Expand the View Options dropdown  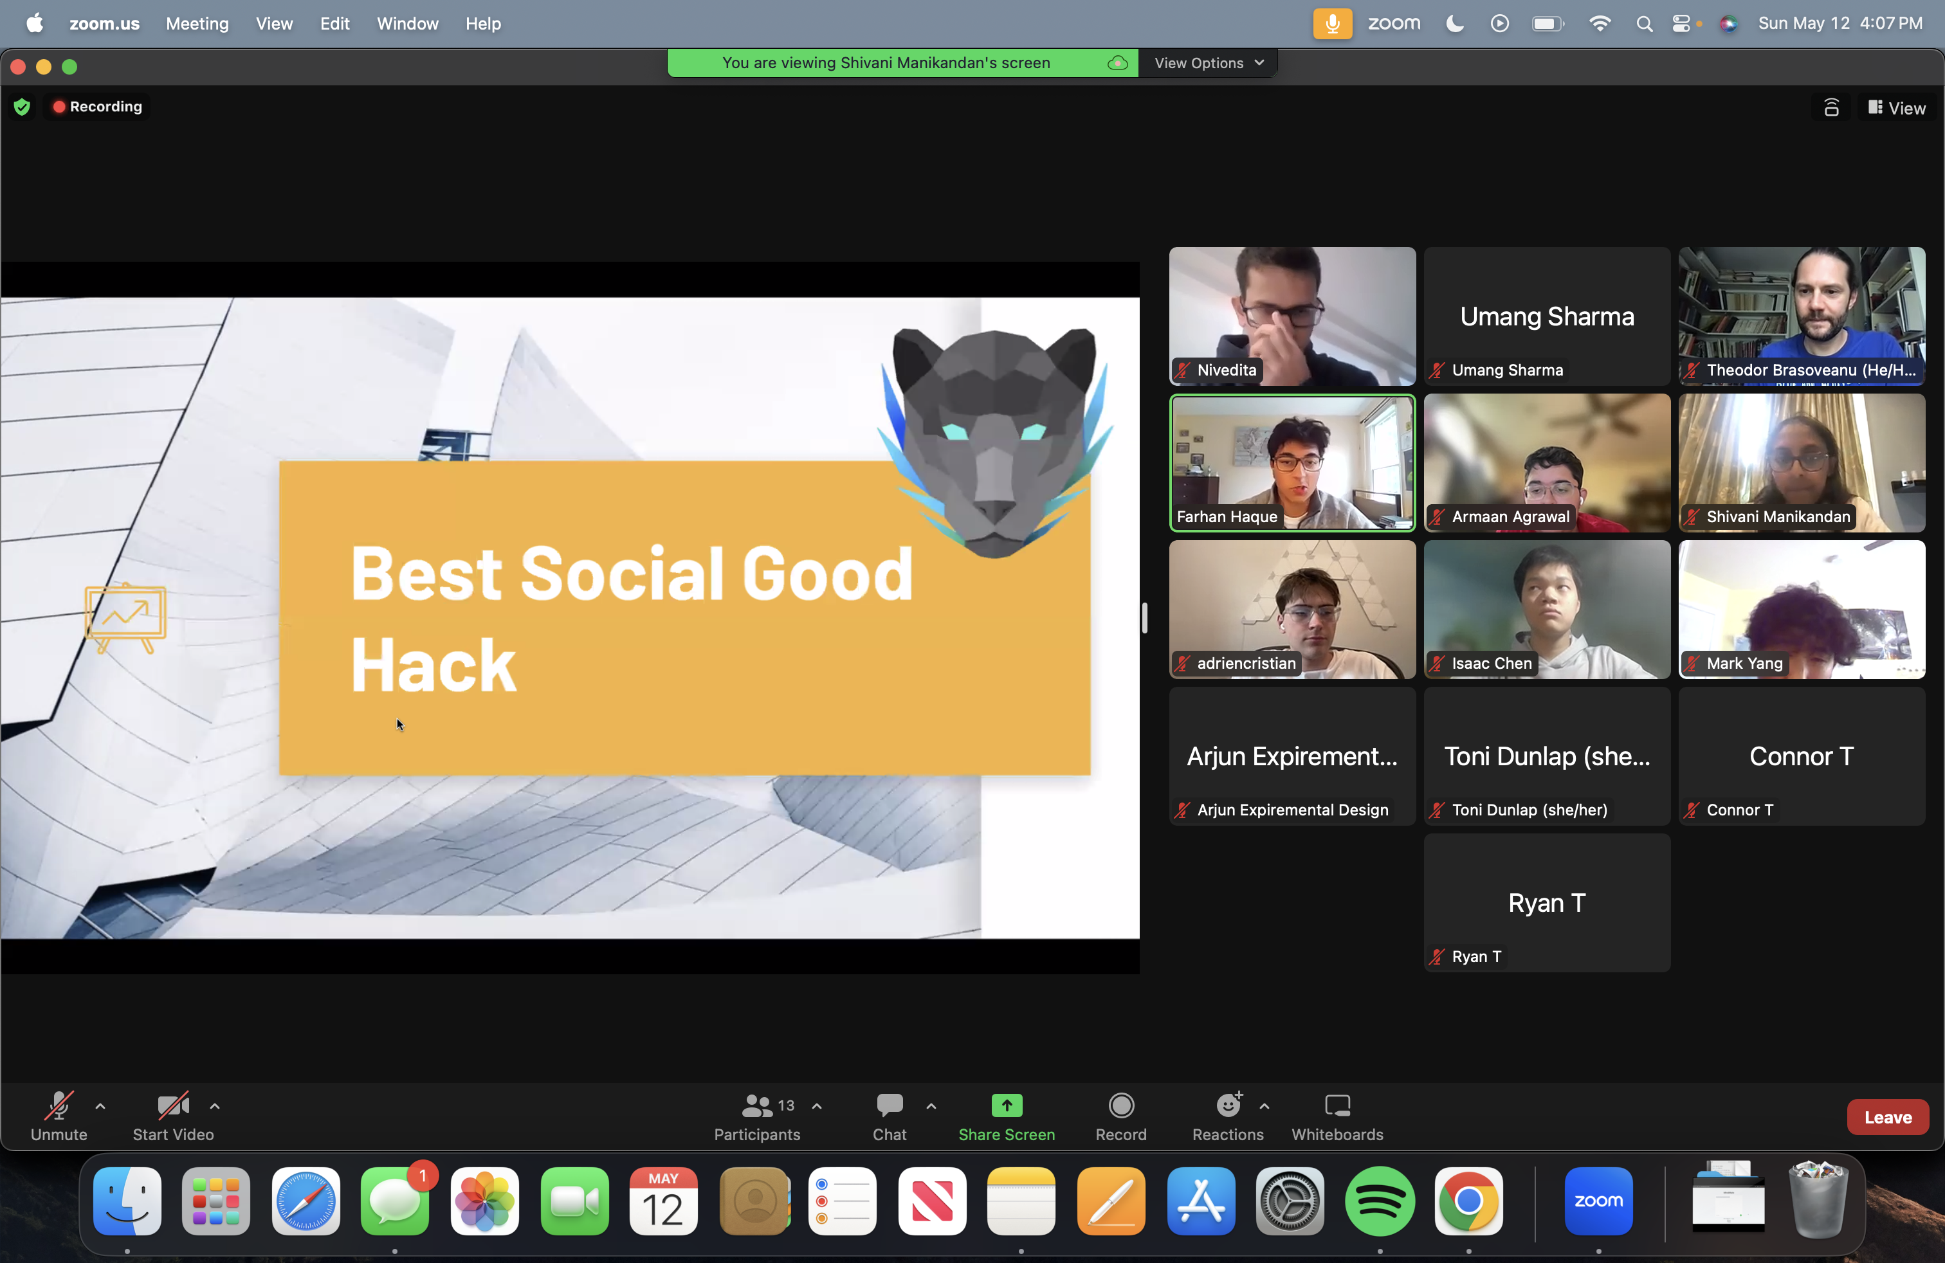coord(1208,63)
